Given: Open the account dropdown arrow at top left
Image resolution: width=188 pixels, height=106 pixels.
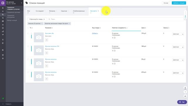Looking at the screenshot, I should pyautogui.click(x=21, y=3).
